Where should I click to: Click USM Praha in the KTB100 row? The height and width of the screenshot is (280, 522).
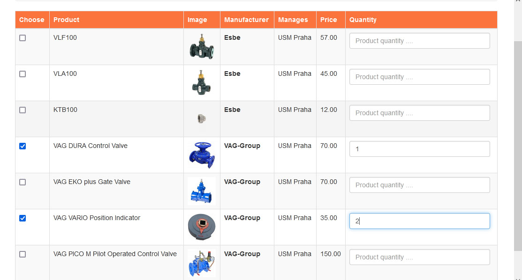295,110
